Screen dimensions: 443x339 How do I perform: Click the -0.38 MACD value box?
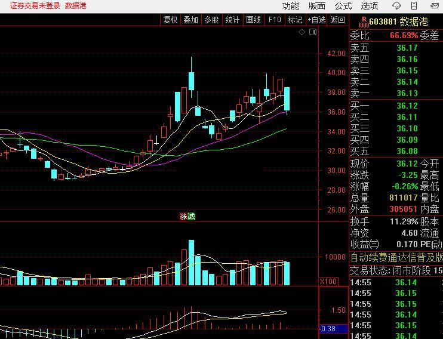(x=333, y=329)
